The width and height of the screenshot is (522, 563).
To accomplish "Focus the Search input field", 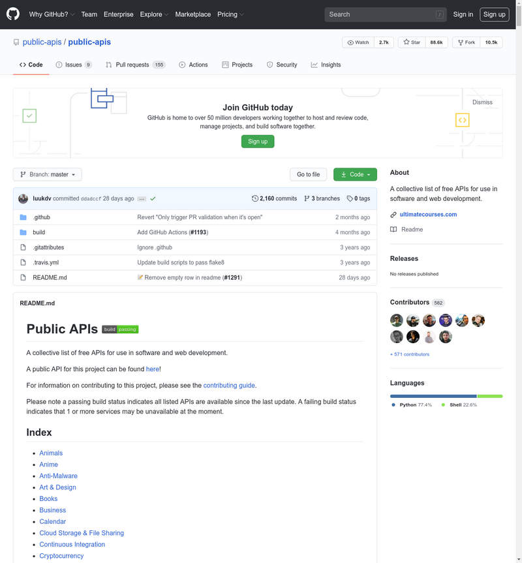I will click(386, 15).
